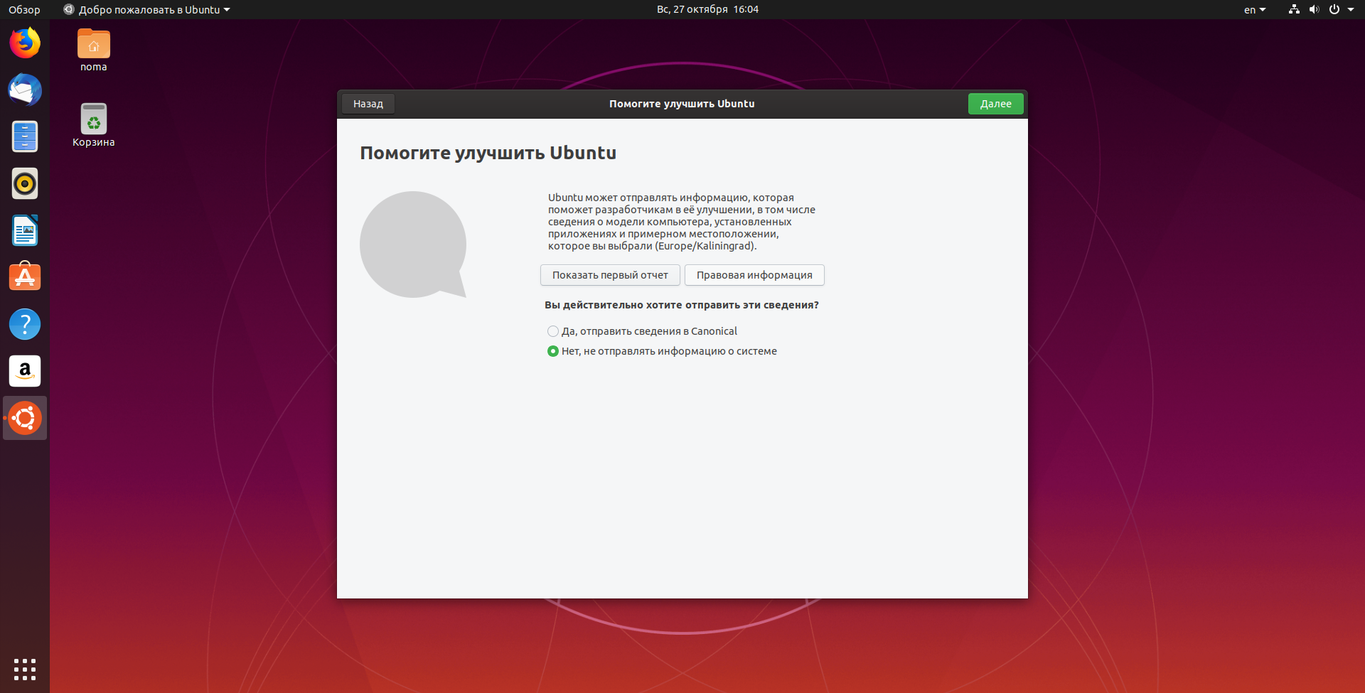Viewport: 1365px width, 693px height.
Task: Open Ubuntu Software center icon
Action: tap(25, 277)
